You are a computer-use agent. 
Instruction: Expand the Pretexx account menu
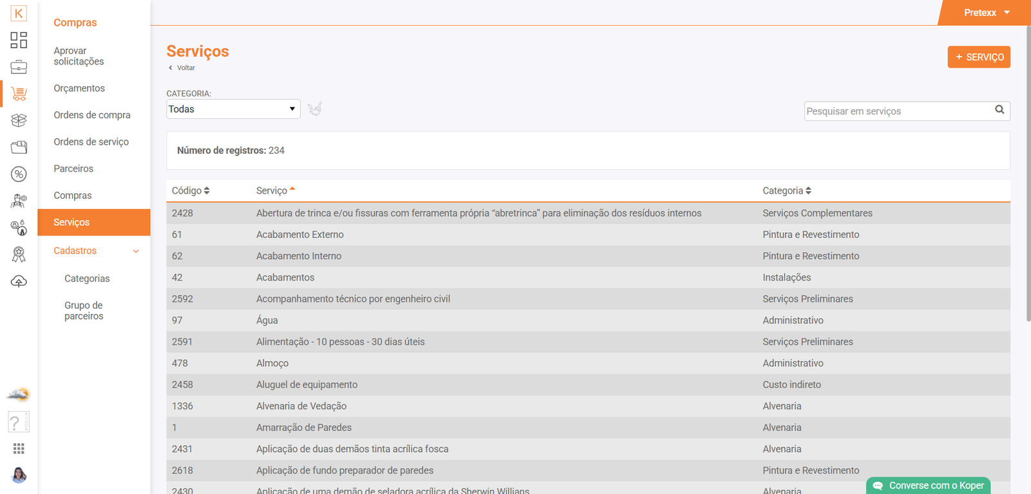point(987,13)
